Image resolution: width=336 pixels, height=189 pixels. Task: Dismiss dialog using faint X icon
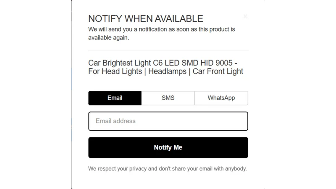point(245,16)
